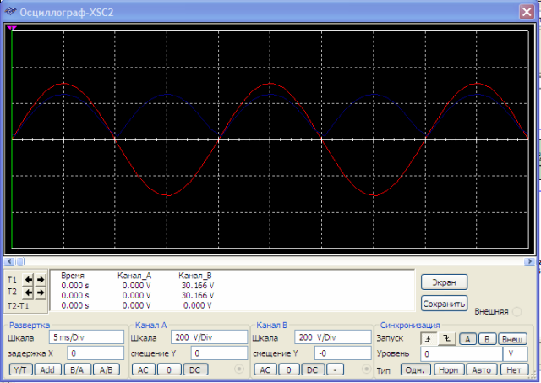Click the Channel B scale 200 V/Div field
Image resolution: width=541 pixels, height=383 pixels.
tap(332, 337)
